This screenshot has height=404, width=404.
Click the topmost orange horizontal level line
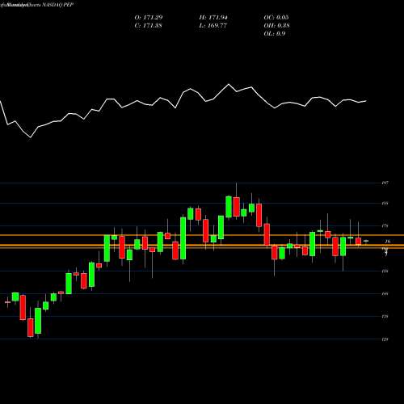click(x=202, y=235)
